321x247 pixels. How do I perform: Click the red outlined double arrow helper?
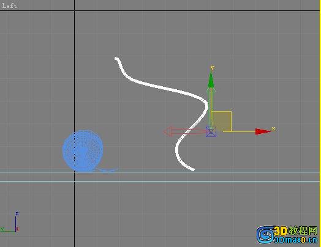click(x=184, y=131)
